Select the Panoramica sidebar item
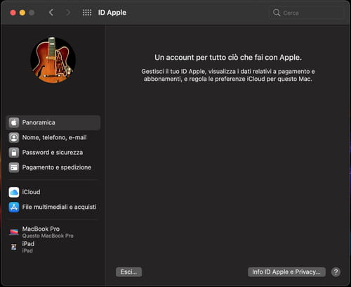This screenshot has width=351, height=287. pyautogui.click(x=53, y=122)
